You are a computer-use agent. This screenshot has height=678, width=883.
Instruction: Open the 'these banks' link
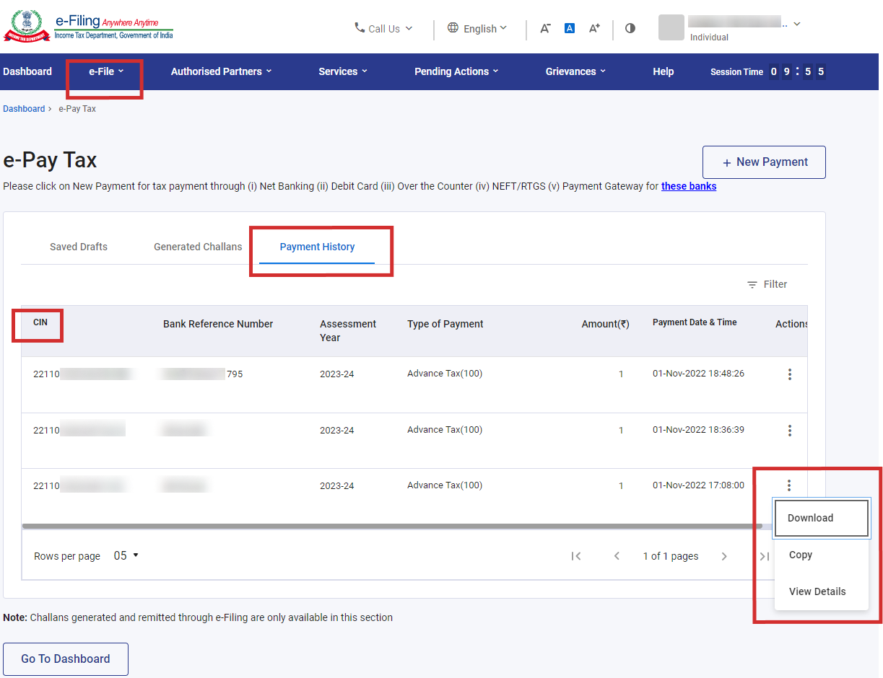pyautogui.click(x=689, y=186)
